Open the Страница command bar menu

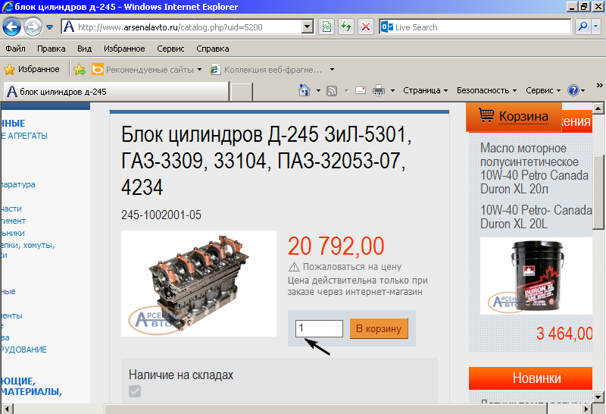[425, 90]
